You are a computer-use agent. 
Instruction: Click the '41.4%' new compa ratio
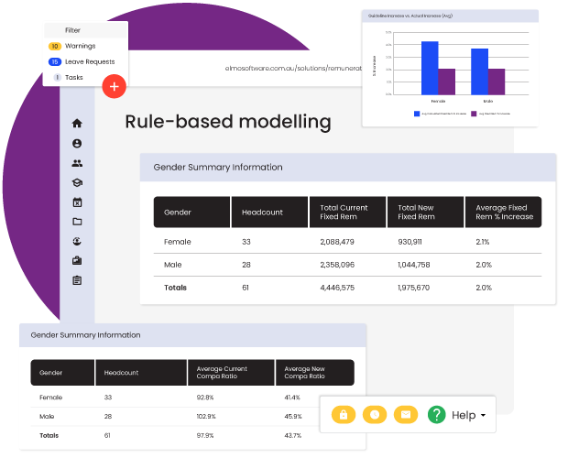point(292,398)
